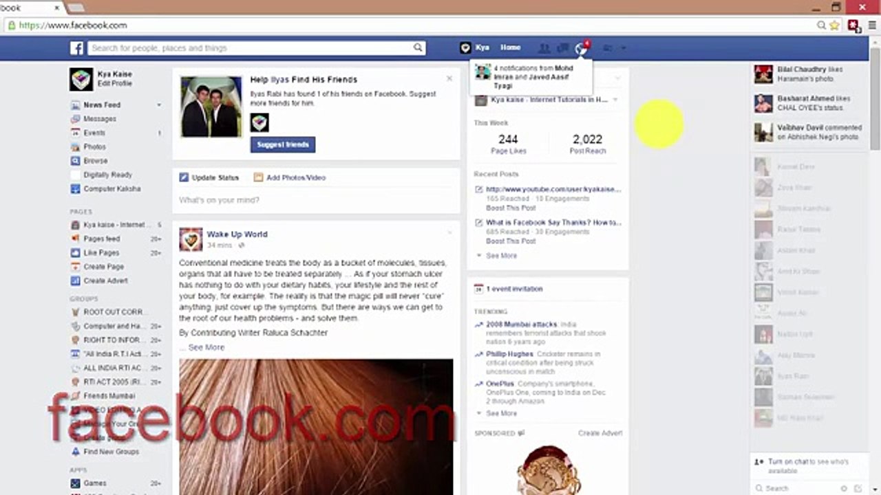Click the Create Advert icon in the left sidebar
The image size is (881, 495).
(75, 280)
